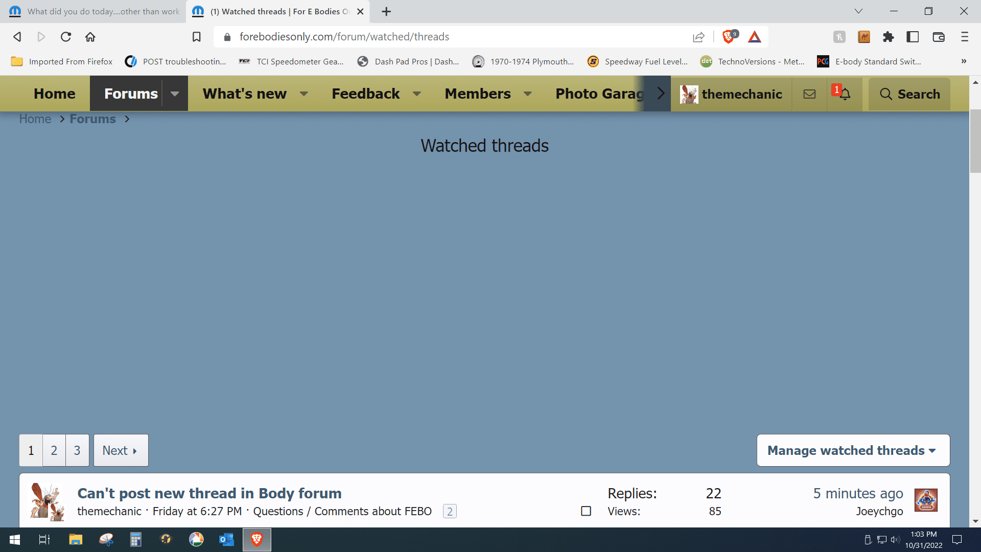Expand the Members dropdown arrow
Screen dimensions: 981x552
pos(528,94)
